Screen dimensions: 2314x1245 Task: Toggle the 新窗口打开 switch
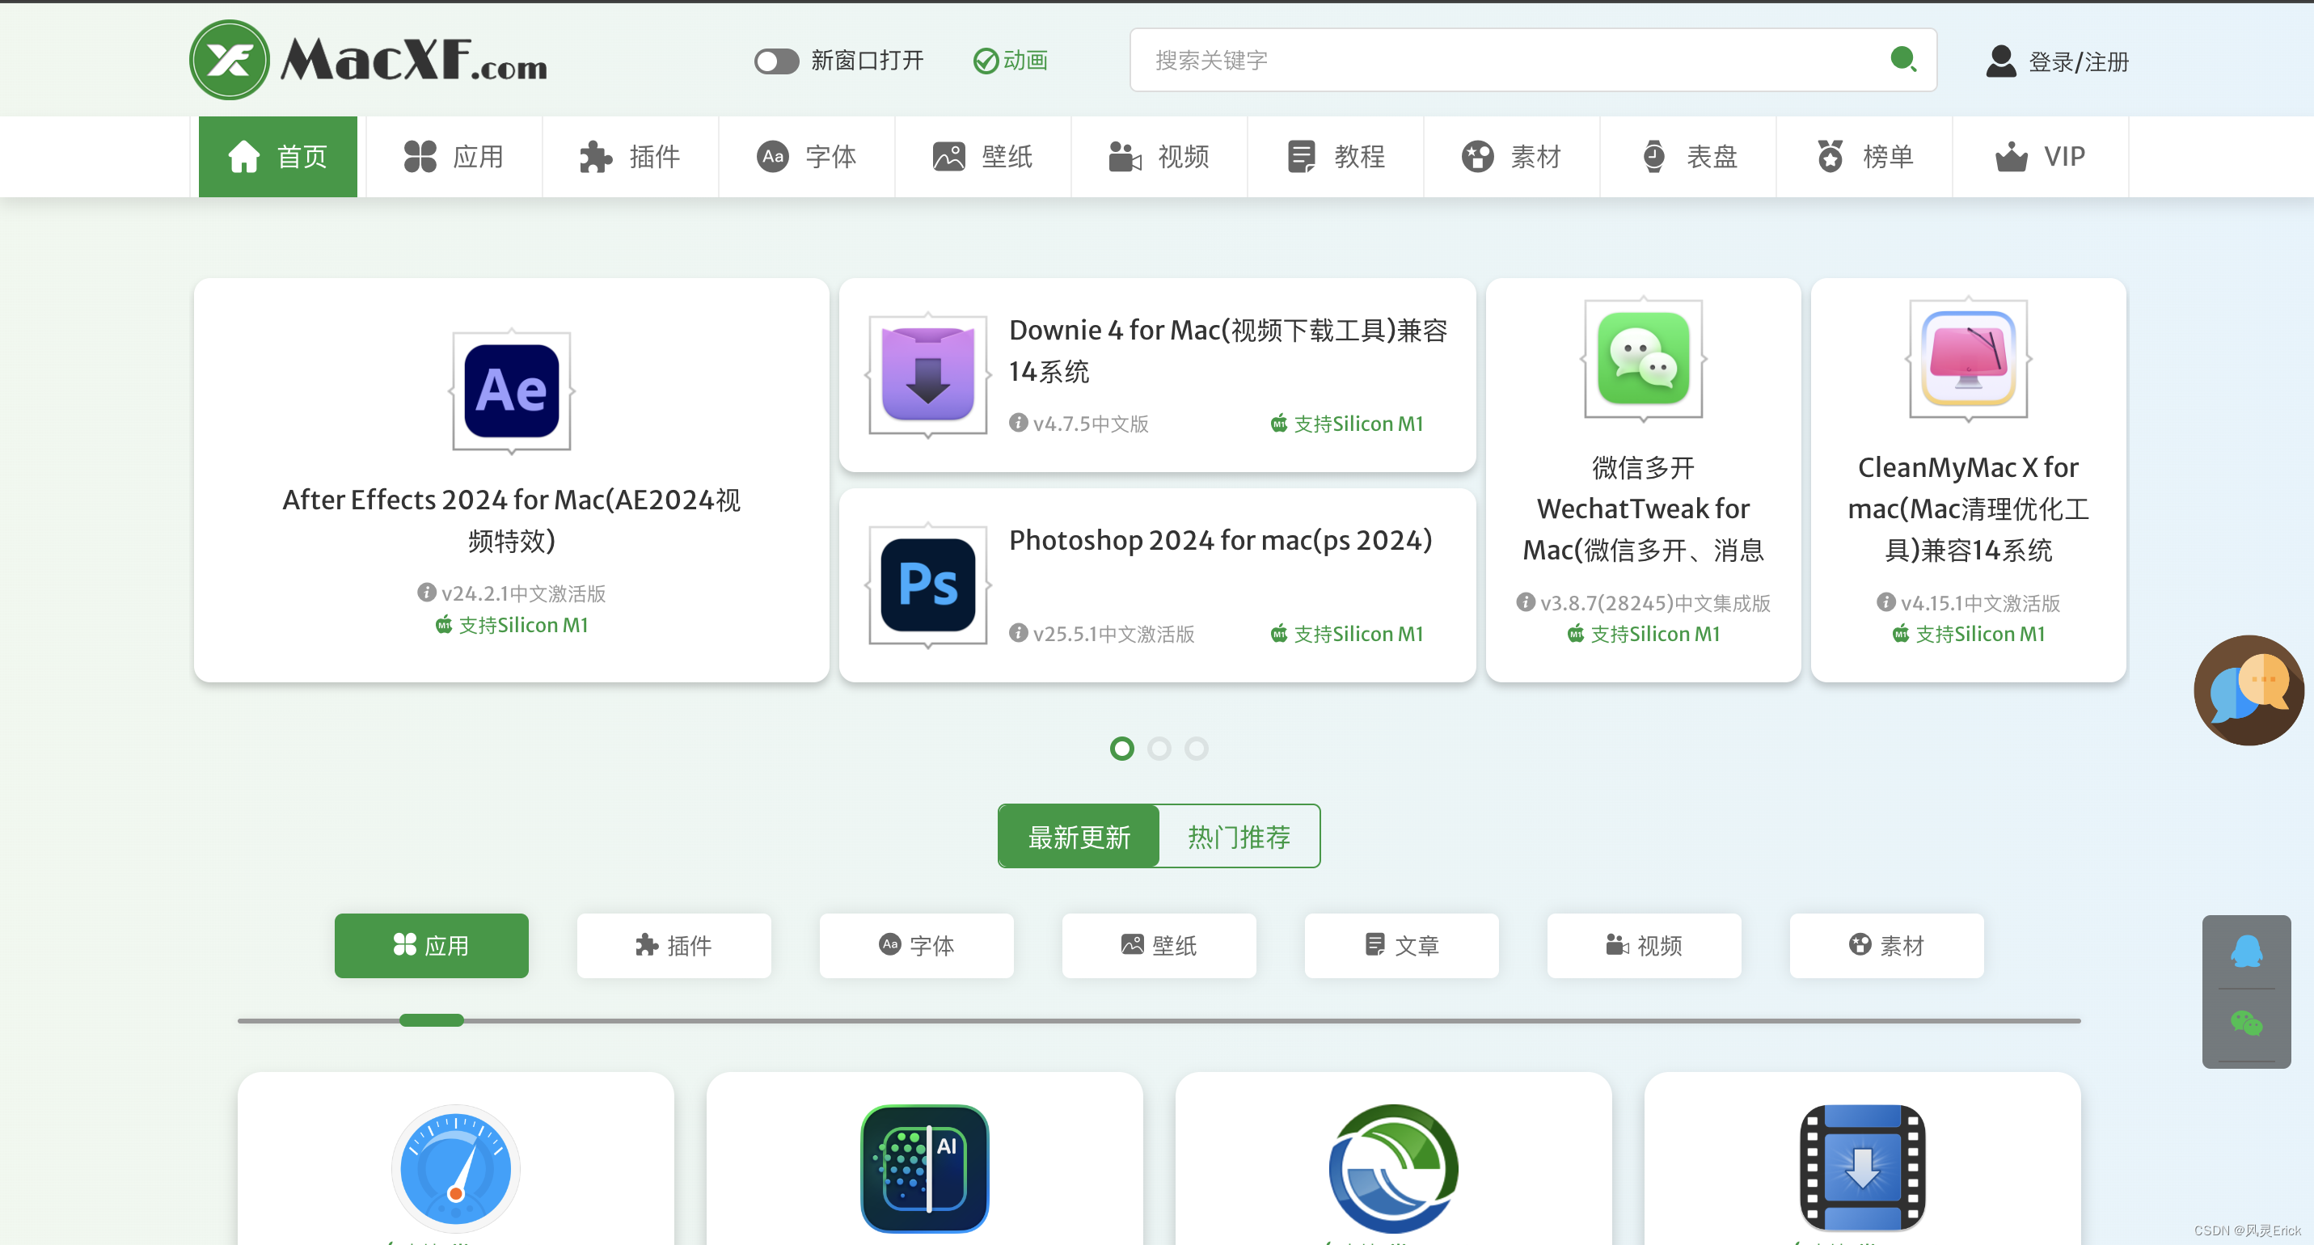click(x=776, y=61)
